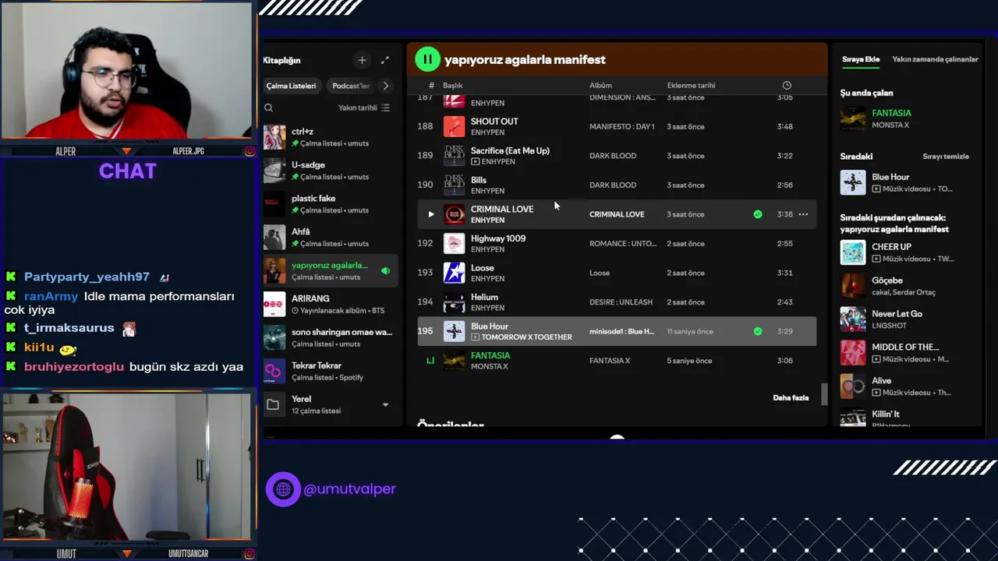This screenshot has height=561, width=998.
Task: Click the 'Daha fazla' link
Action: point(791,397)
